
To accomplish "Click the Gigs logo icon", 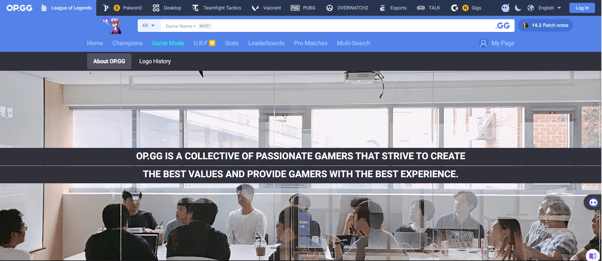I will (454, 8).
